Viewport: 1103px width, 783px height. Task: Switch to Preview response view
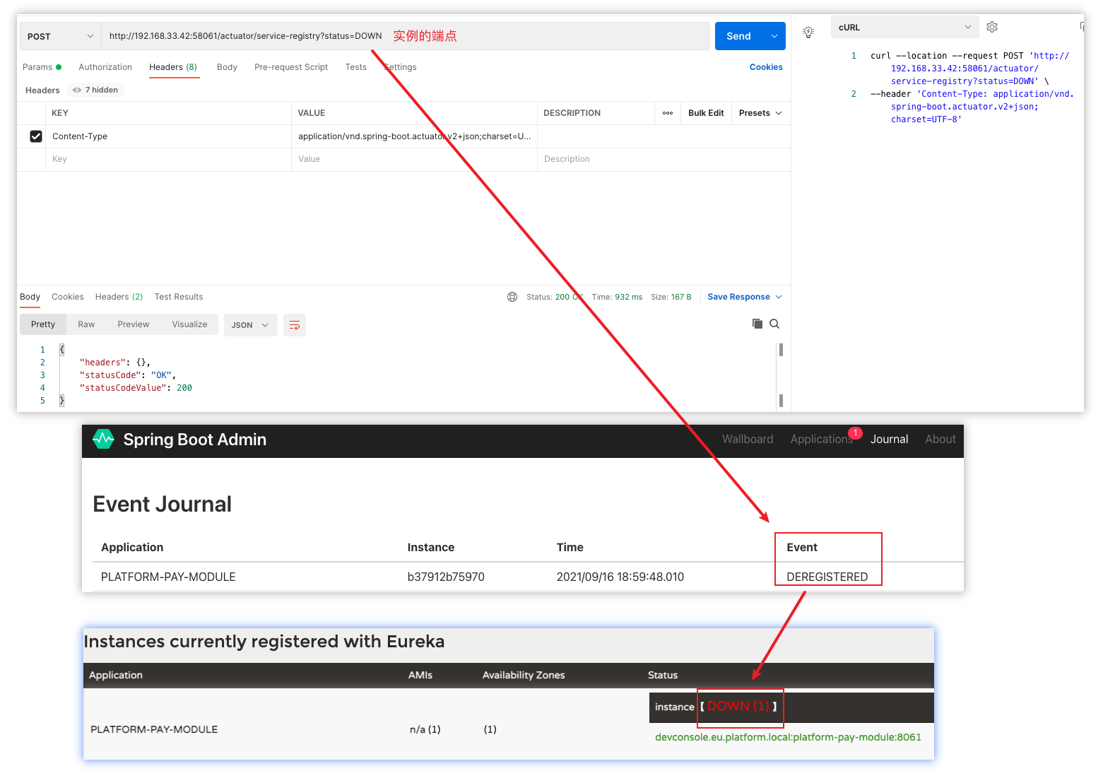[x=134, y=324]
